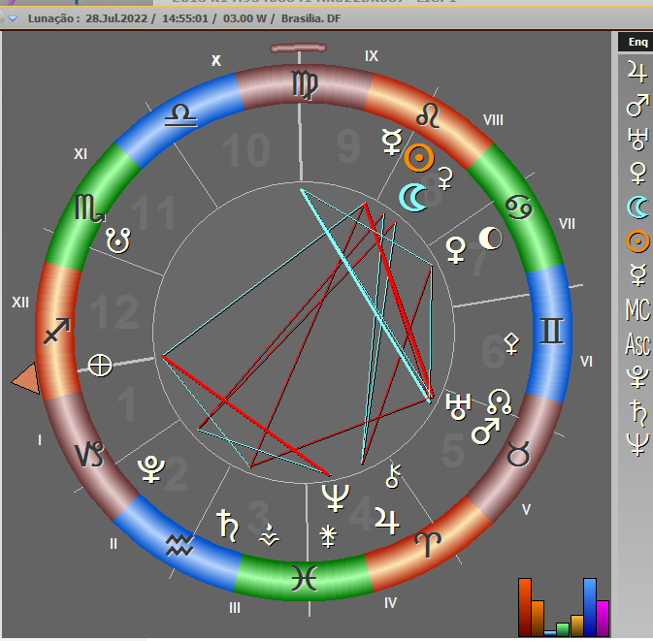The image size is (653, 641).
Task: Click Saturn planet in house 3
Action: pos(227,526)
